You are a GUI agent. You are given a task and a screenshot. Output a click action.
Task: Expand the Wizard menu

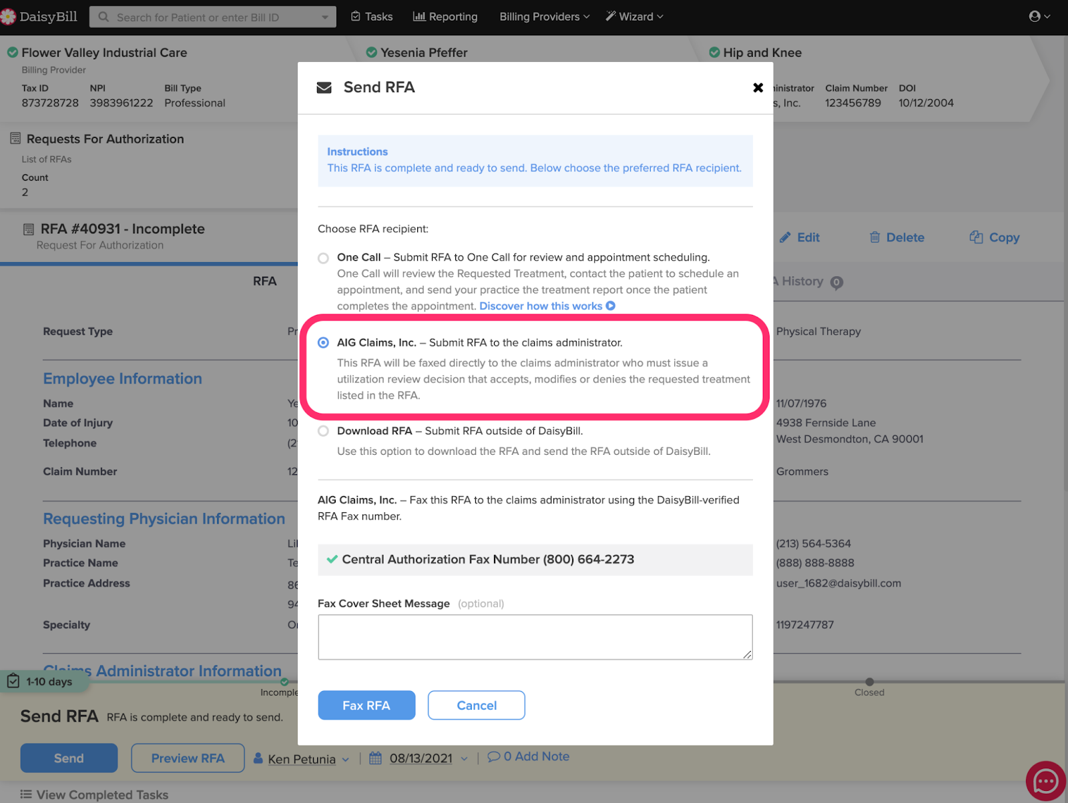coord(634,17)
